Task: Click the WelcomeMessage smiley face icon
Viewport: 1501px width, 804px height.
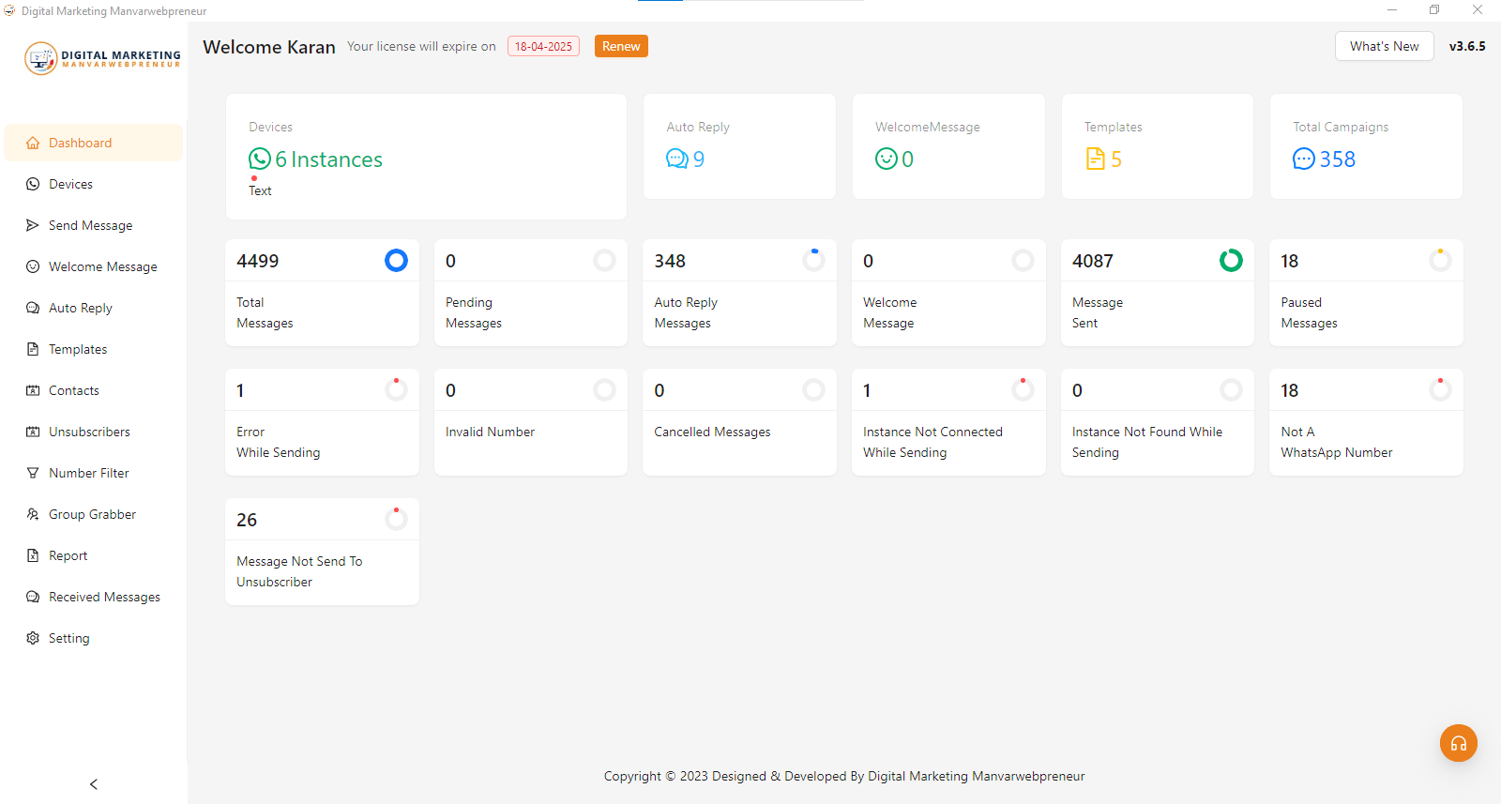Action: (x=886, y=159)
